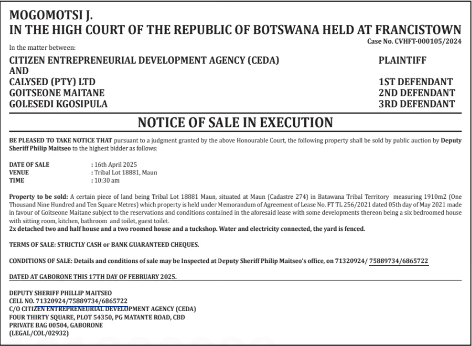Click the plaintiff name Citizen Entrepreneurial Development Agency
The height and width of the screenshot is (346, 472).
(145, 60)
